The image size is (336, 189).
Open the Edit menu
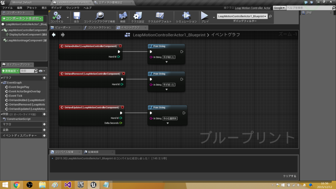pyautogui.click(x=19, y=8)
